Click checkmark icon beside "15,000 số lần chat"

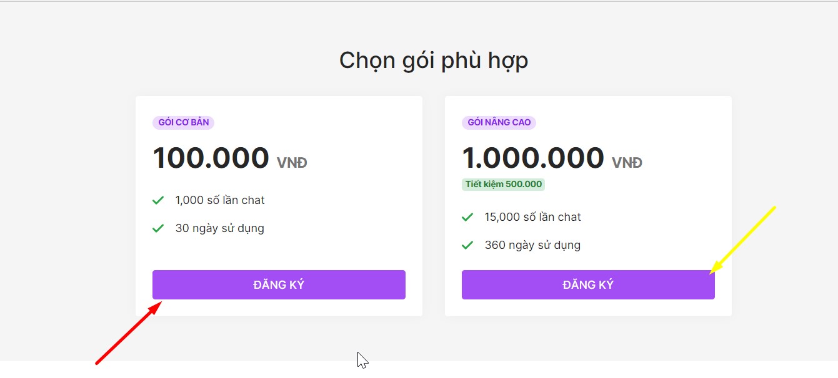467,217
